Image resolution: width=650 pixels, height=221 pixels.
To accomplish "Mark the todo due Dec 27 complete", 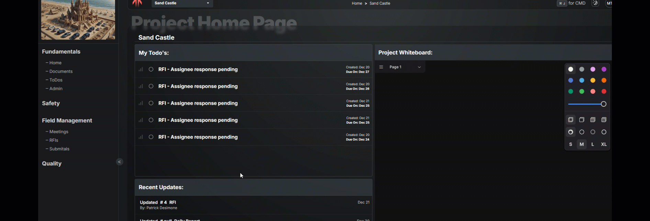I will [151, 69].
